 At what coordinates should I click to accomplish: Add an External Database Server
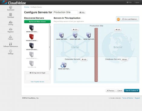pos(124,59)
